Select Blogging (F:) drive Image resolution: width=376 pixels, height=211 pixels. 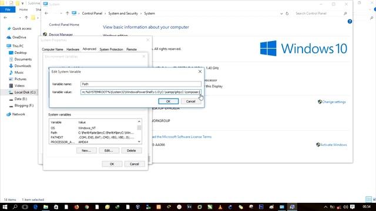(x=24, y=105)
